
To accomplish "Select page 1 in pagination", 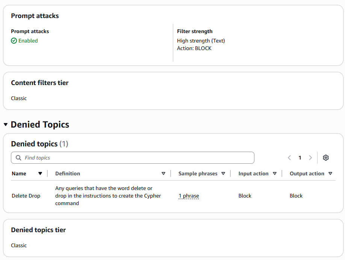I will pyautogui.click(x=300, y=158).
